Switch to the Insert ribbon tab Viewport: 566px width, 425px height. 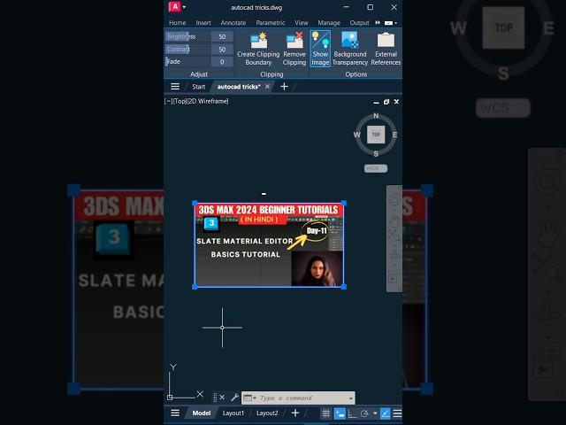(203, 23)
